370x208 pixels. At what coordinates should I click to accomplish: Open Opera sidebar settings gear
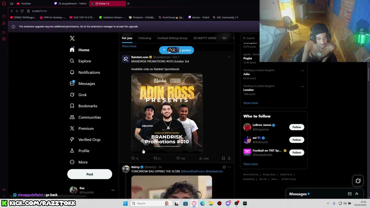[x=4, y=39]
